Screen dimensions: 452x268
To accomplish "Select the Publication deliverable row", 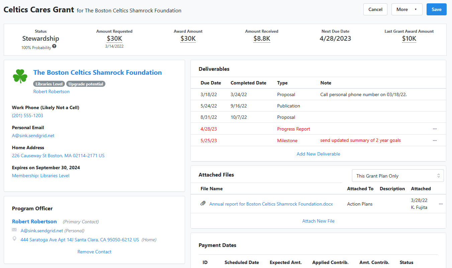I will [318, 106].
